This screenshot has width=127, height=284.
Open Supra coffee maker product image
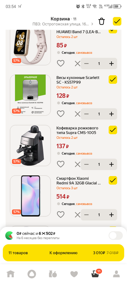[x=30, y=145]
